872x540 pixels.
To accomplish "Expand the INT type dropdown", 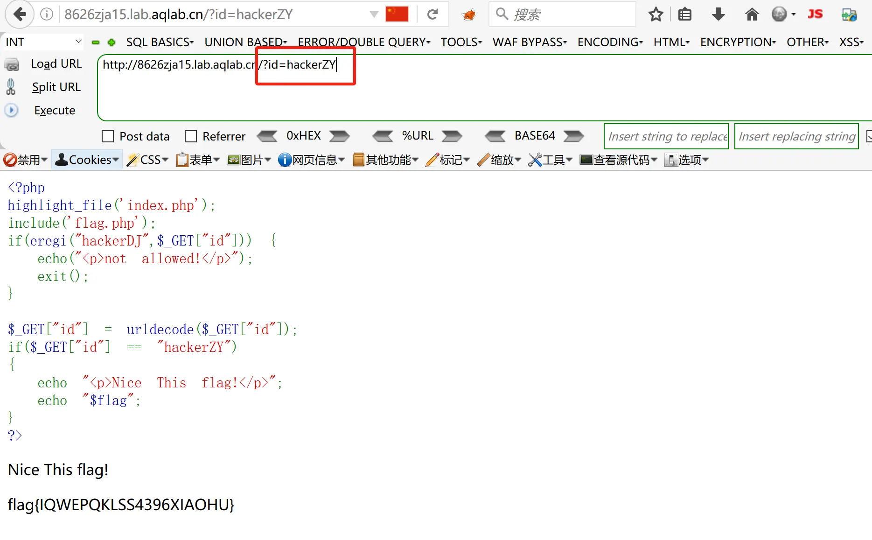I will [x=43, y=42].
